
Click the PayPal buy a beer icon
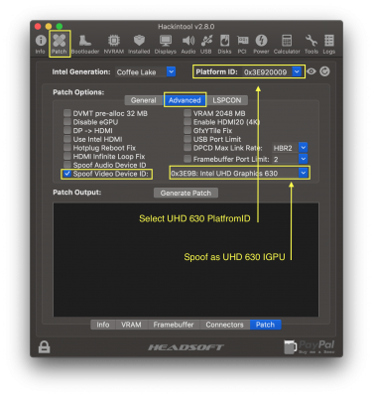(310, 347)
